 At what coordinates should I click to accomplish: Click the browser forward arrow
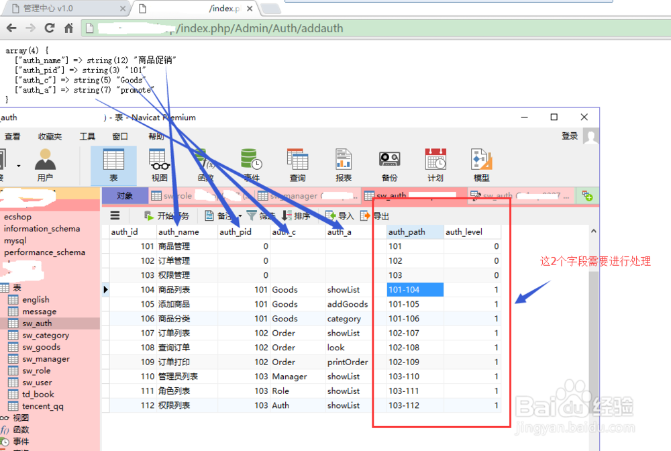(x=30, y=28)
